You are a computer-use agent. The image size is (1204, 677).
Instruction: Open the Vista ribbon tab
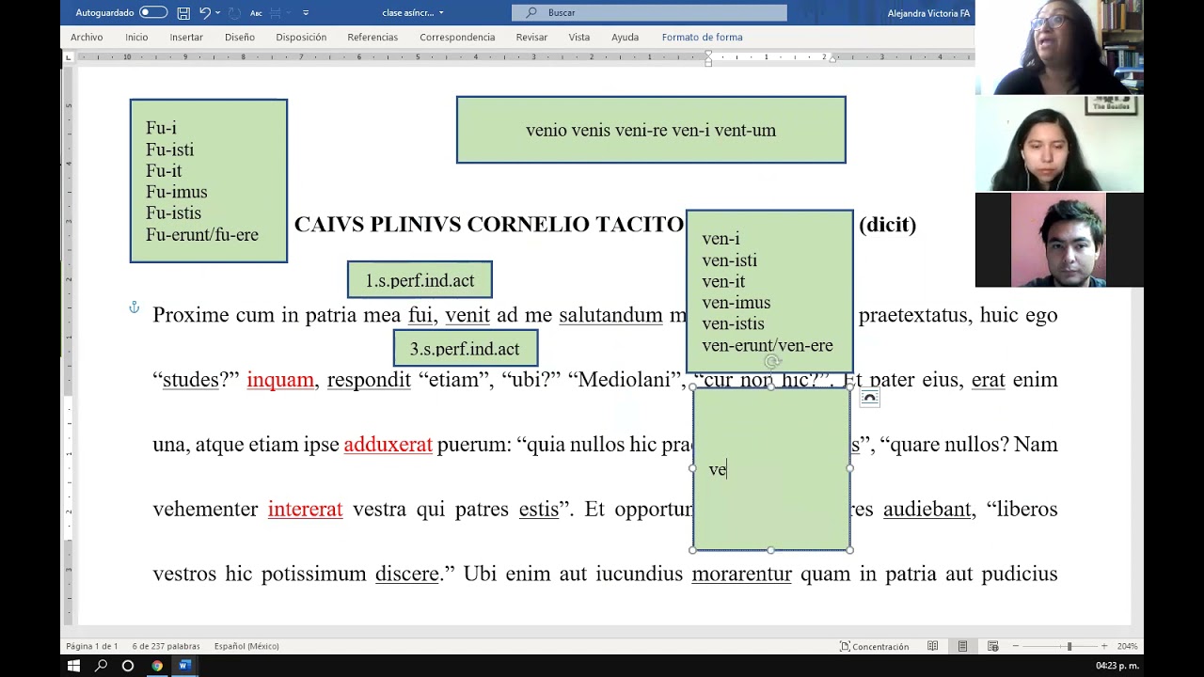tap(579, 37)
